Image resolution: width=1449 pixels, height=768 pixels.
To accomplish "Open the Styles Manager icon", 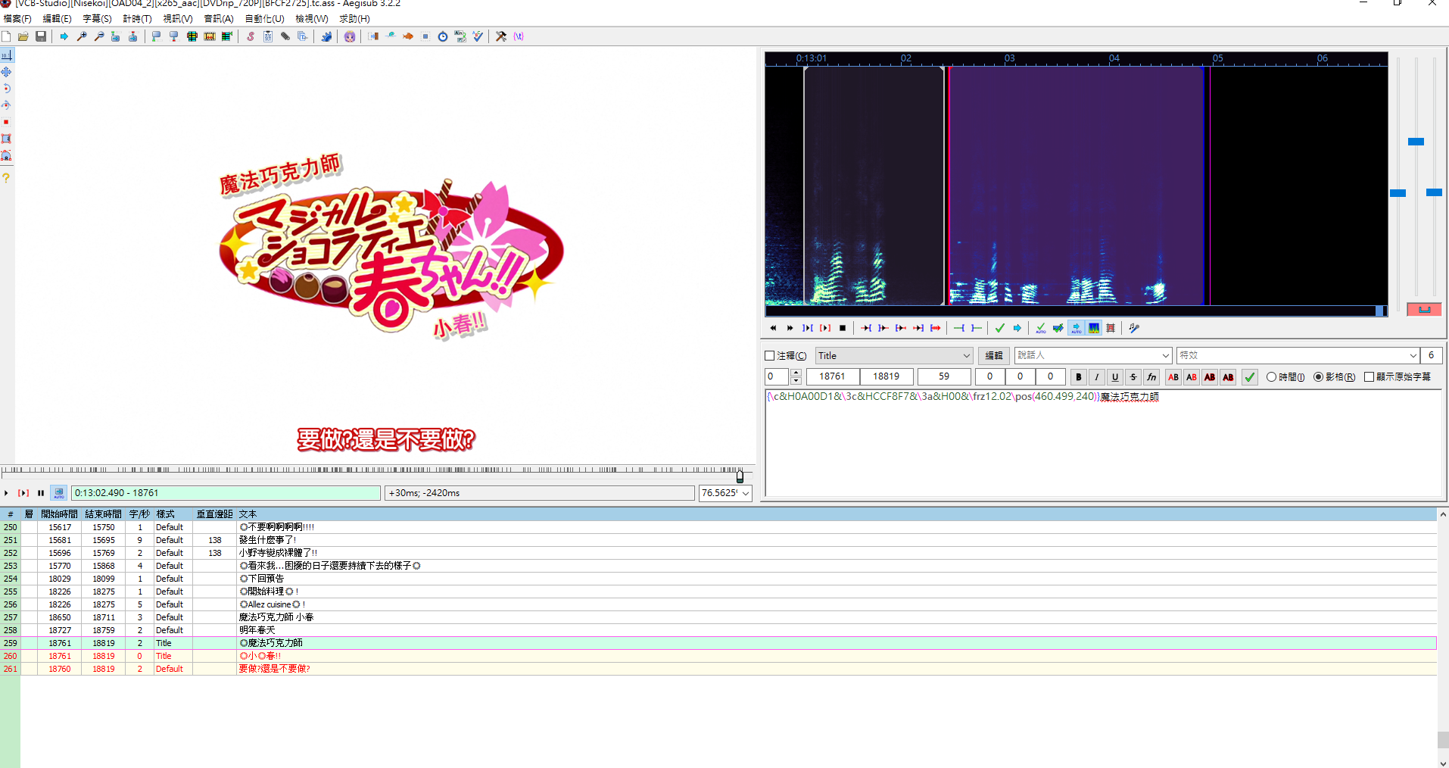I will click(x=250, y=36).
